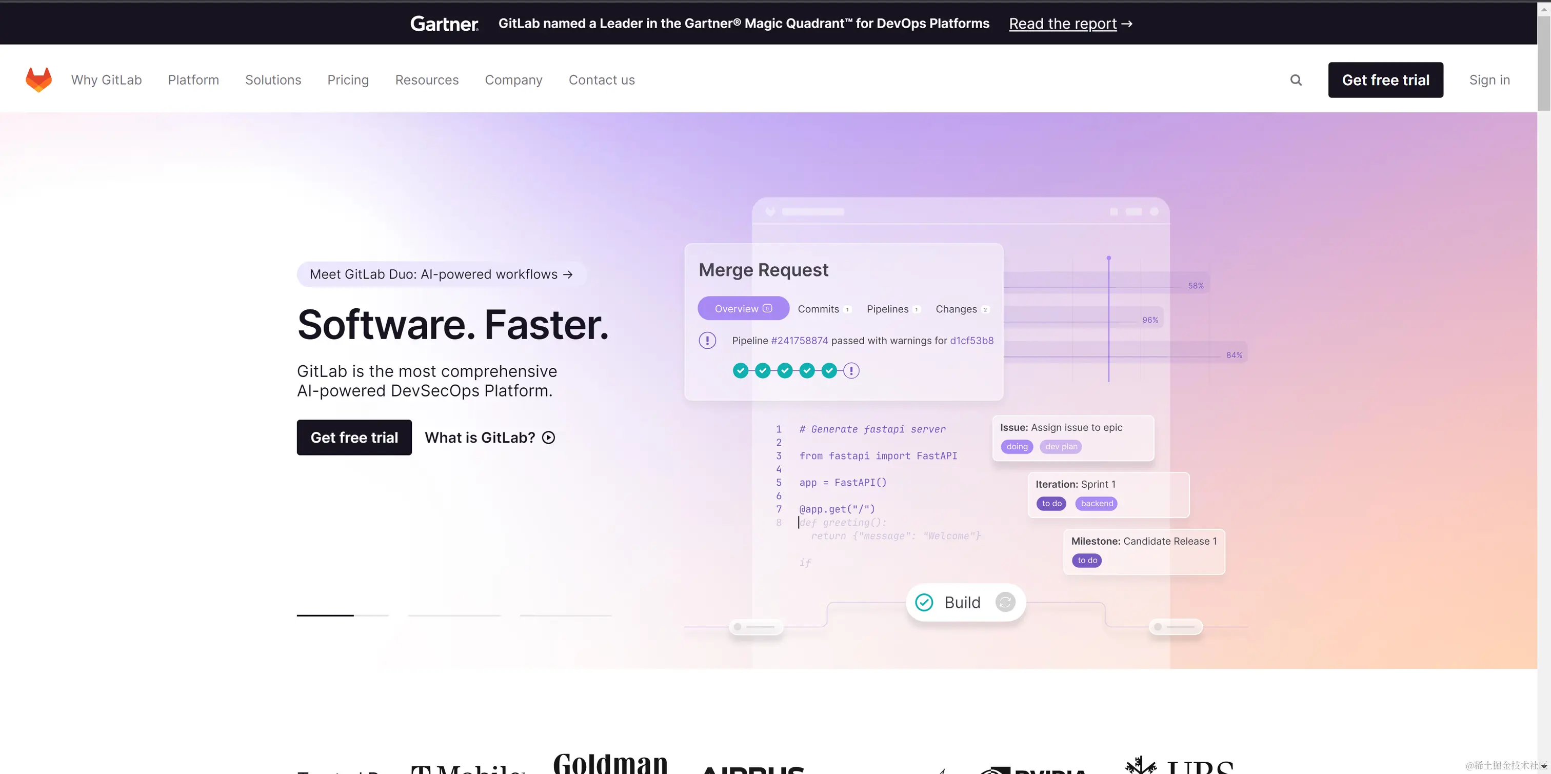Open Why GitLab menu
This screenshot has height=774, width=1551.
tap(107, 80)
